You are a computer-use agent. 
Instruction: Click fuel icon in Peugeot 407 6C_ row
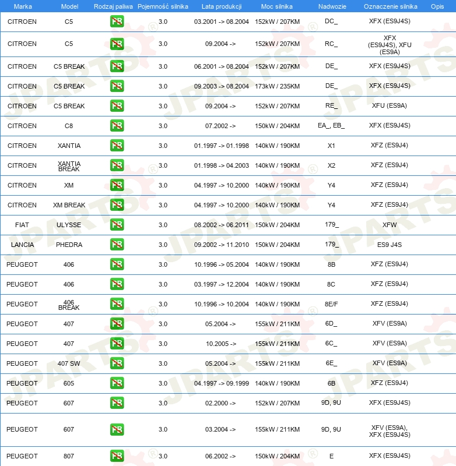[117, 344]
